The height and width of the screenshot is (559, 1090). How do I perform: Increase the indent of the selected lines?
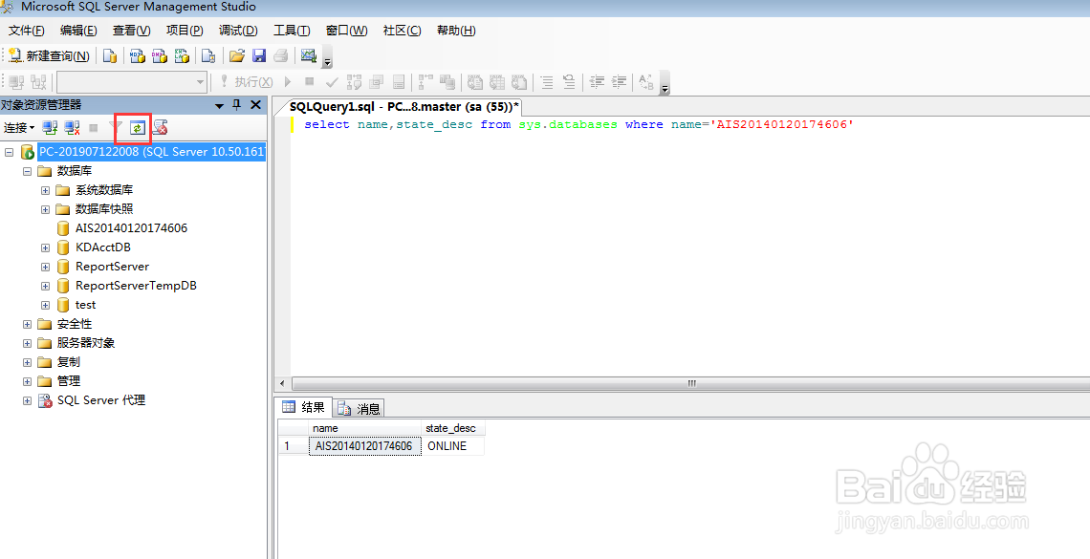[619, 82]
